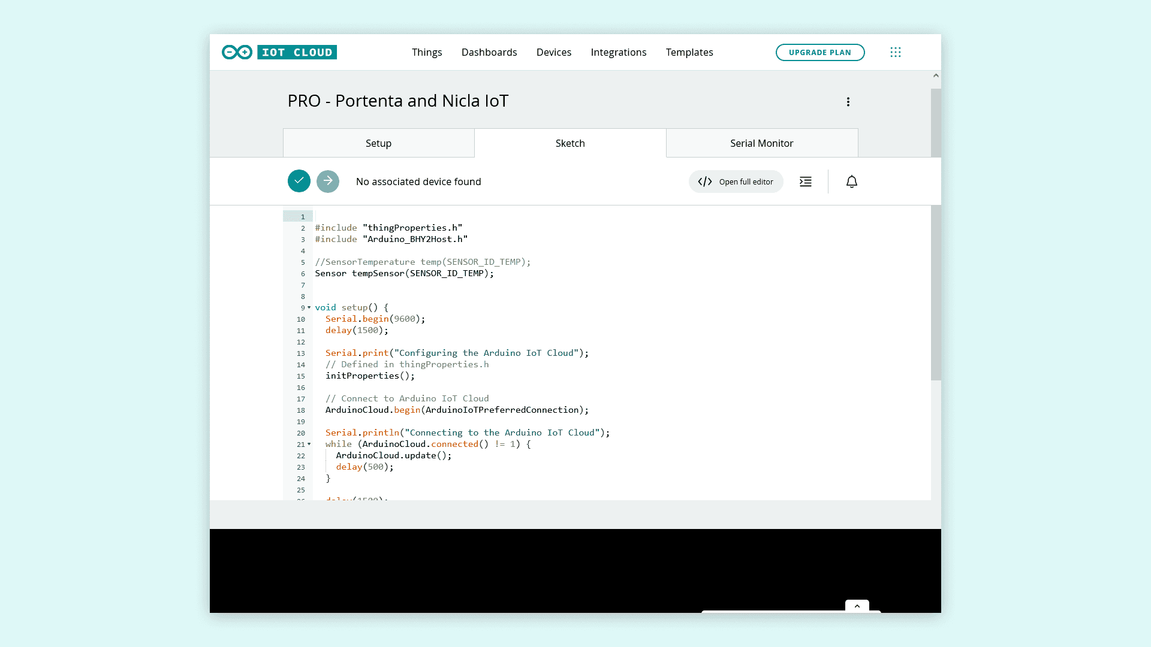Switch to the Serial Monitor tab
The height and width of the screenshot is (647, 1151).
pyautogui.click(x=761, y=143)
